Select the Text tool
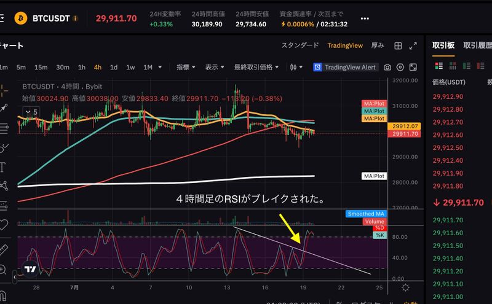The image size is (492, 304). [2, 167]
